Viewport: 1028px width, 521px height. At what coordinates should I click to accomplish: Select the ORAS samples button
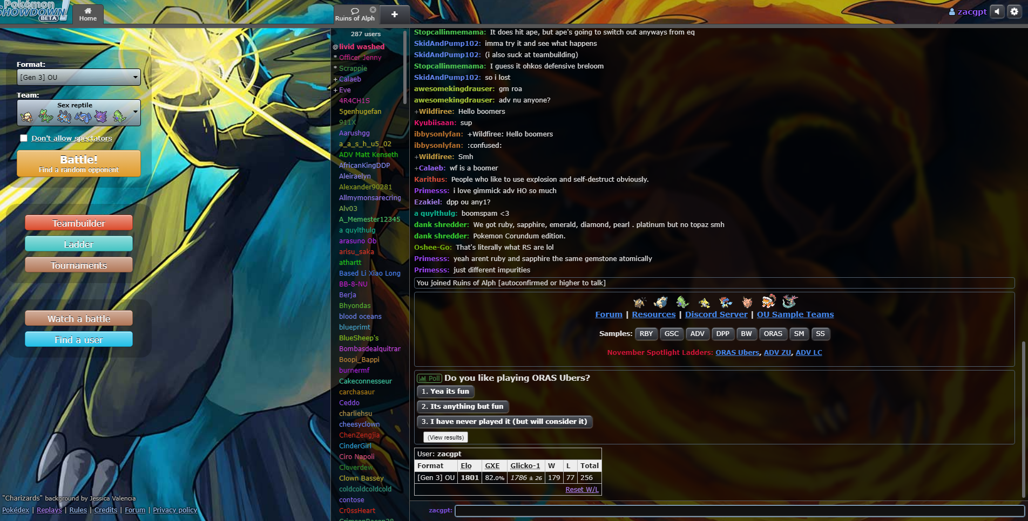(773, 334)
